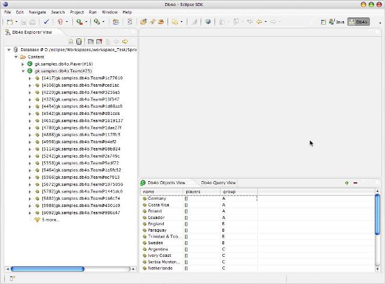Click the yellow forward arrow in Db4o Explorer
Screen dimensions: 385x284
(x=125, y=42)
